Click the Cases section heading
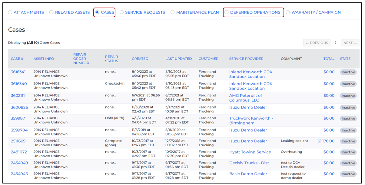This screenshot has height=185, width=365. click(x=16, y=30)
